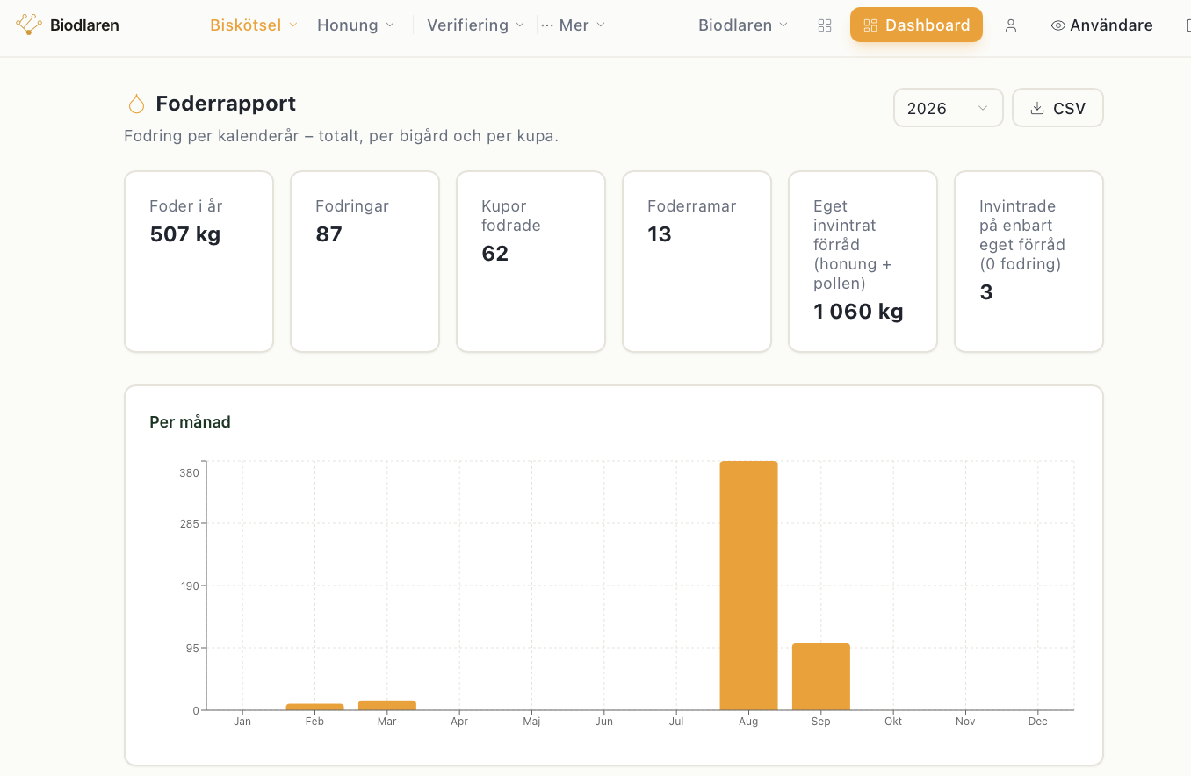
Task: Click the 1 060 kg value
Action: (858, 312)
